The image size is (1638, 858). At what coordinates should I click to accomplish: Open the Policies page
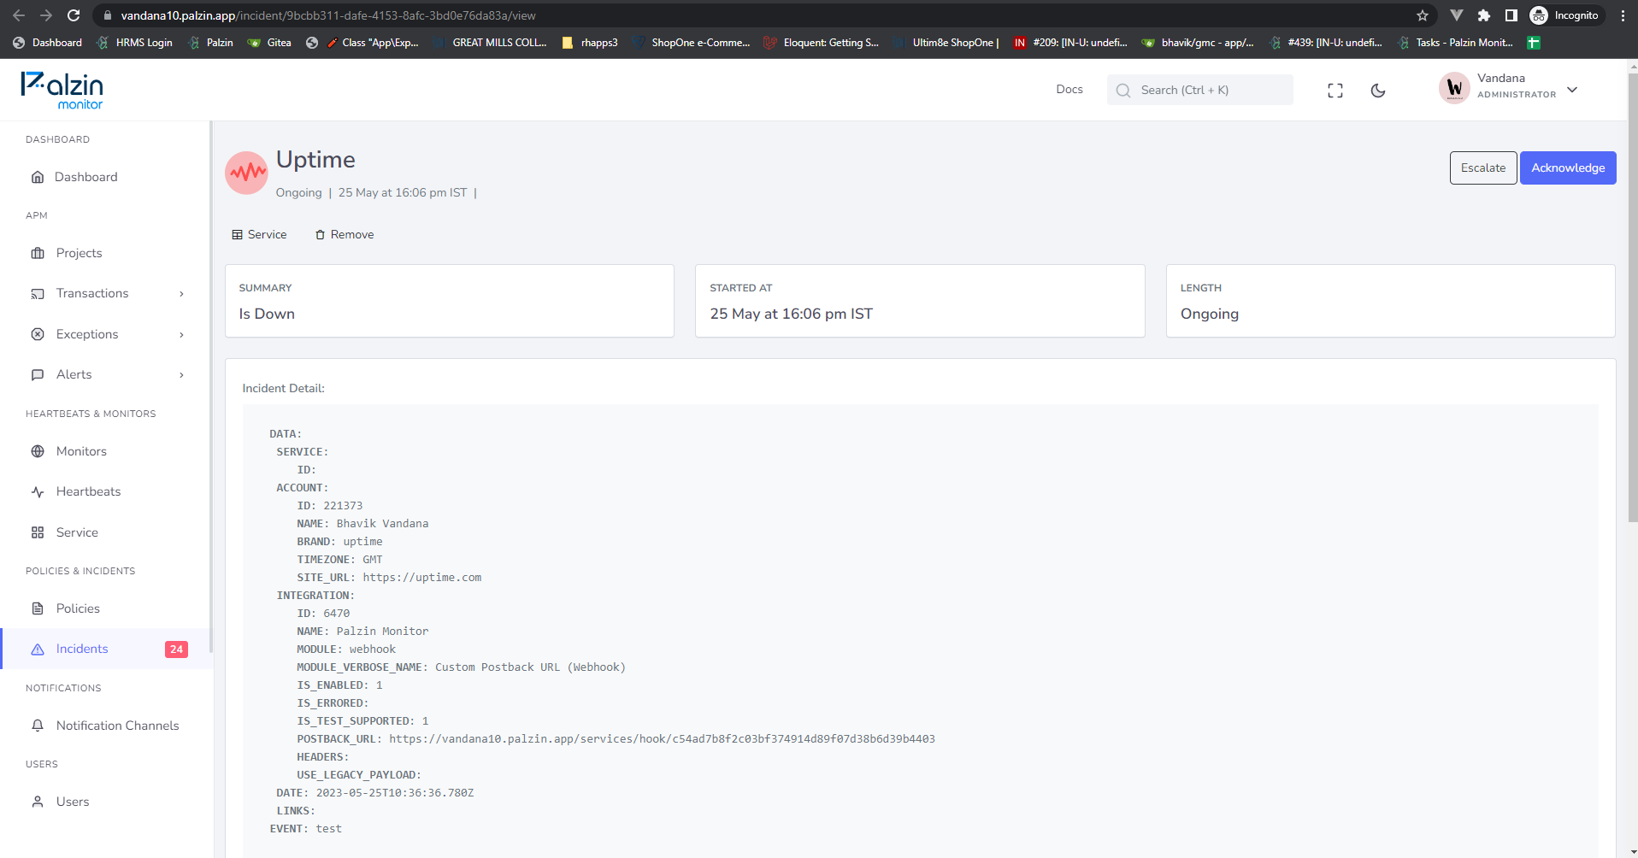tap(78, 608)
